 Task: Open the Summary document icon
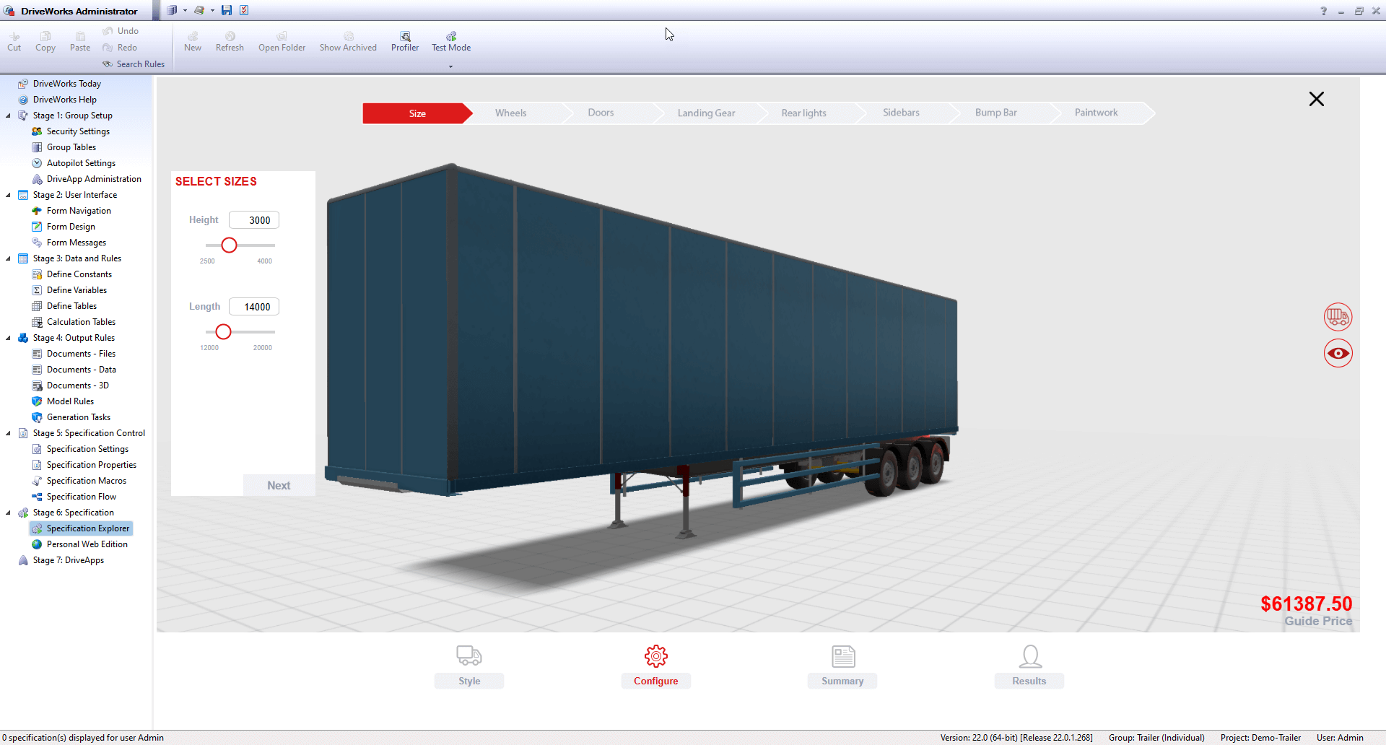(x=842, y=656)
